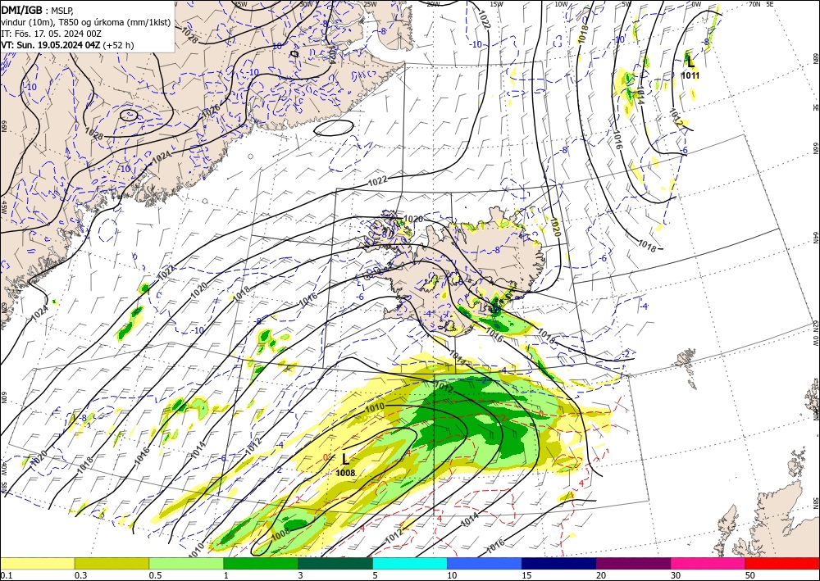The width and height of the screenshot is (820, 581).
Task: Click the legend value '30'
Action: pyautogui.click(x=676, y=575)
